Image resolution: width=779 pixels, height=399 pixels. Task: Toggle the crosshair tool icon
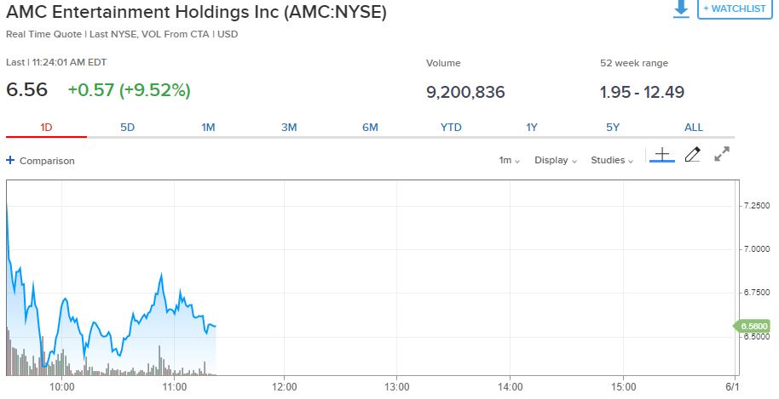pyautogui.click(x=661, y=155)
